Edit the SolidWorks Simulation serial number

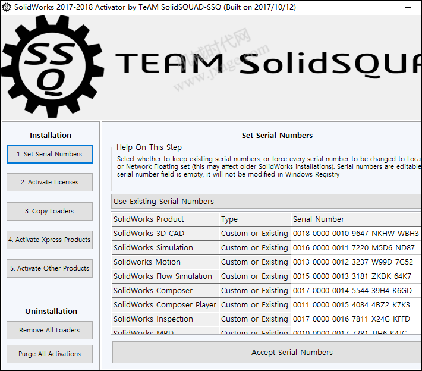[357, 248]
